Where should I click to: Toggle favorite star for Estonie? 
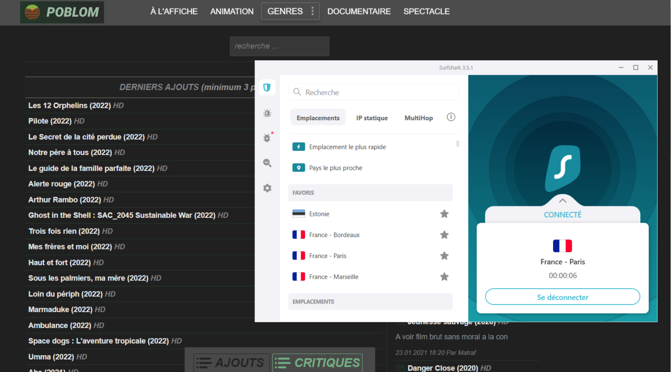(x=444, y=214)
